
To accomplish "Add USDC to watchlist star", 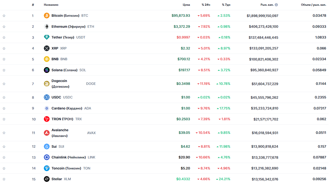I will [x=4, y=97].
